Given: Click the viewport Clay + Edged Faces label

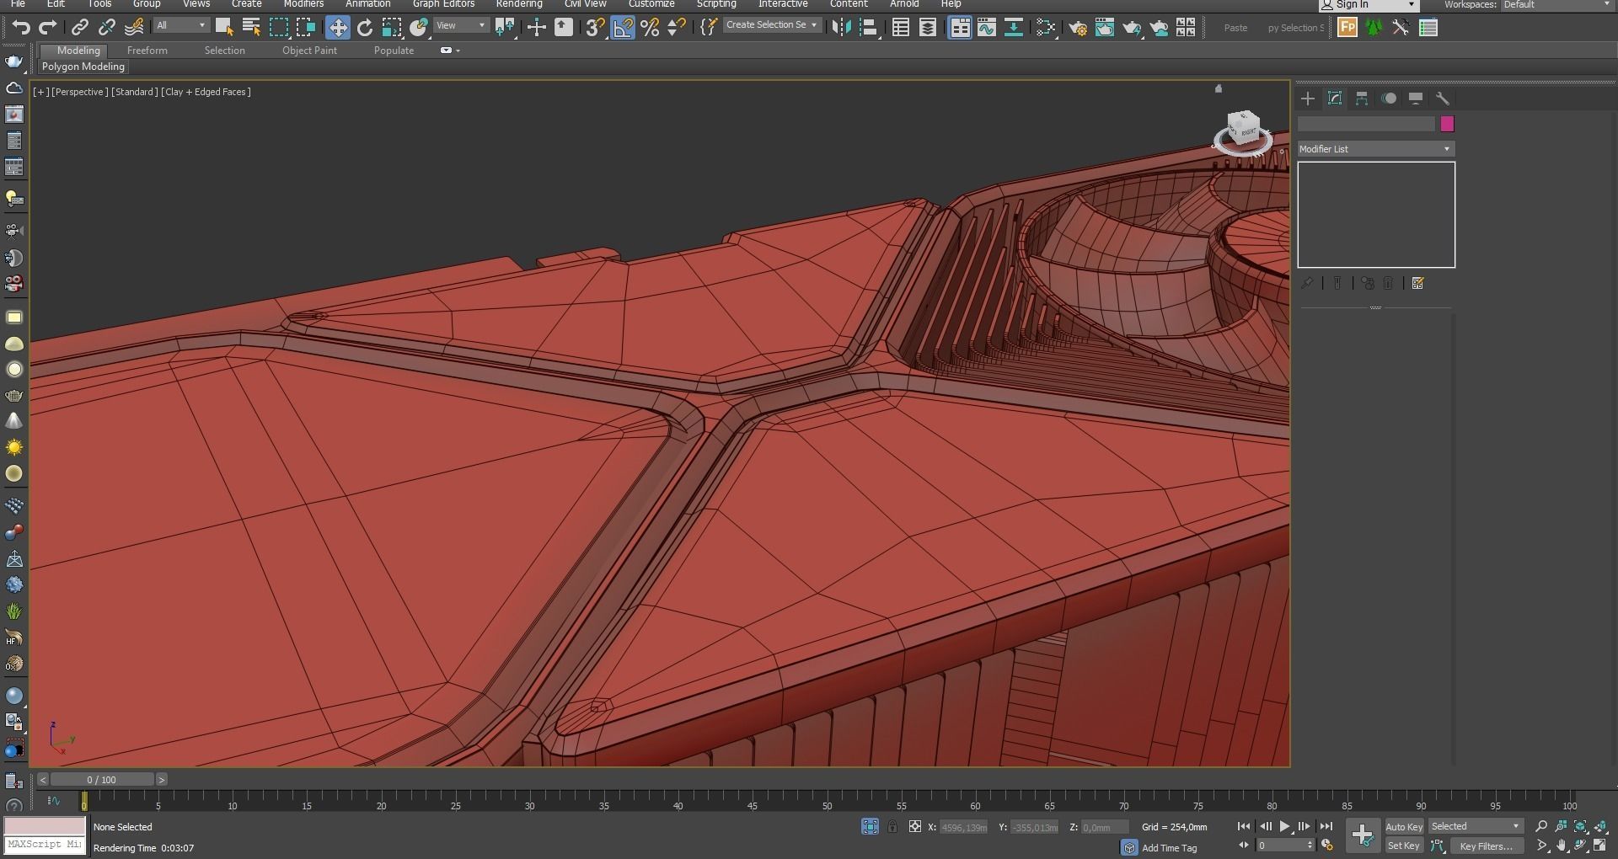Looking at the screenshot, I should pyautogui.click(x=206, y=92).
